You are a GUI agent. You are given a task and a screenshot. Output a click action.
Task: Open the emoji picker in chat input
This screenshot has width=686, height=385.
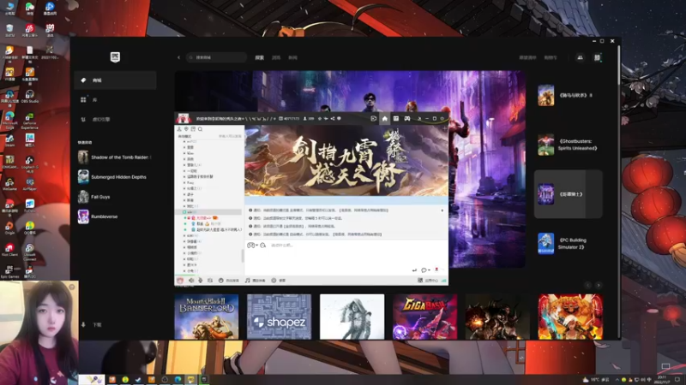[251, 246]
